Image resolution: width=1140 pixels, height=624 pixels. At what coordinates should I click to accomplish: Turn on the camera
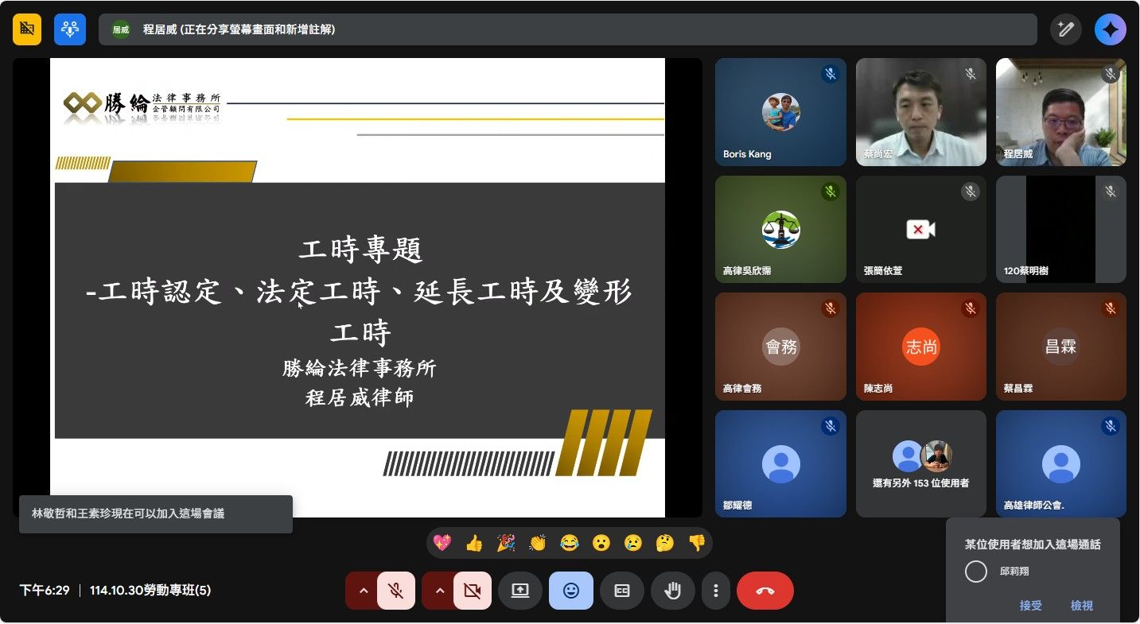point(473,591)
